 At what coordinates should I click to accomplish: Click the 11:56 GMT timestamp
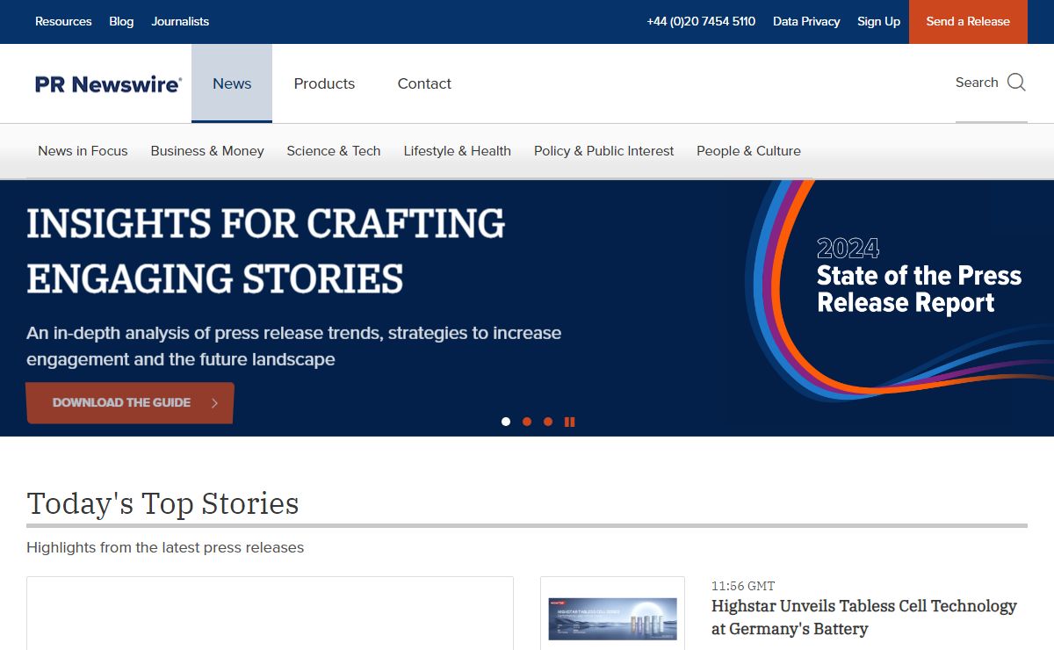(x=743, y=586)
